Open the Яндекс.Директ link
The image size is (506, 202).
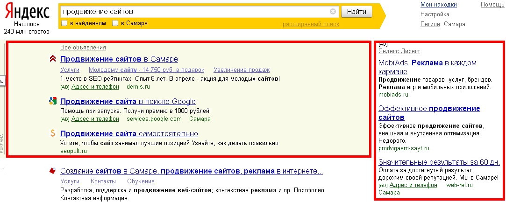(399, 51)
